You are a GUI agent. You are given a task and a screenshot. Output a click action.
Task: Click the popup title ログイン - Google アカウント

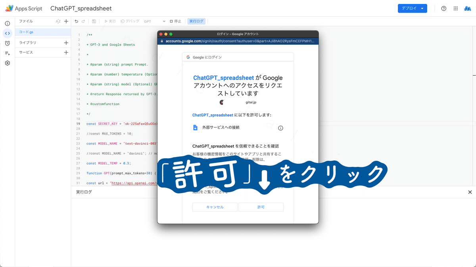238,34
